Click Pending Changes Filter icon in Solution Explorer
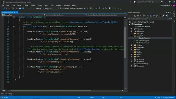The image size is (176, 99). (x=144, y=16)
